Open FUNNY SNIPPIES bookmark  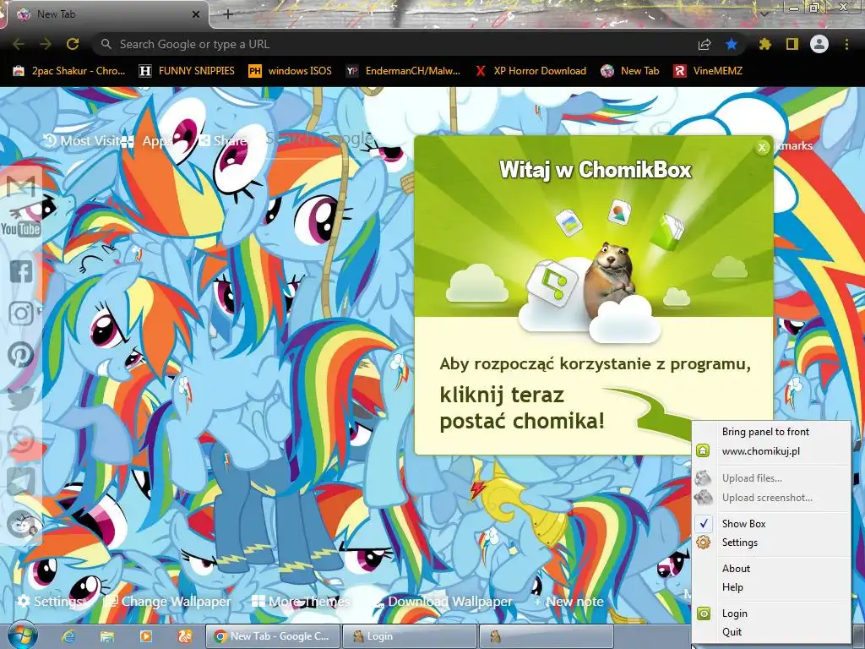pos(187,71)
